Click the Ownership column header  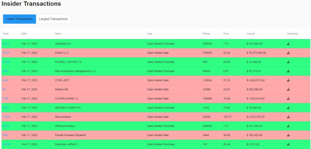292,34
